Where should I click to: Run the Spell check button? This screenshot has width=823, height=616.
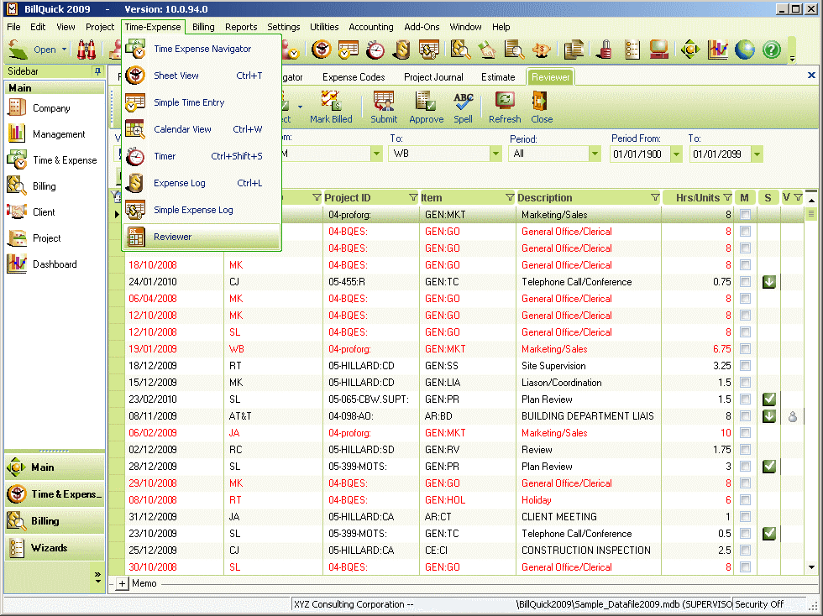point(463,107)
